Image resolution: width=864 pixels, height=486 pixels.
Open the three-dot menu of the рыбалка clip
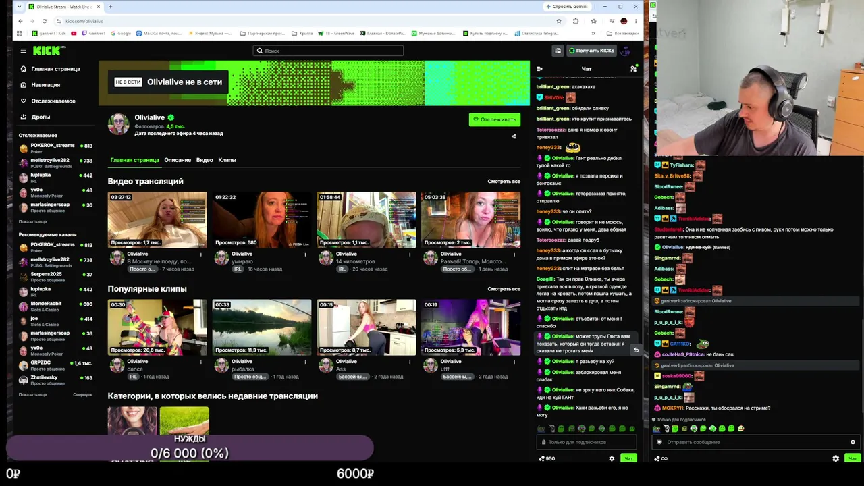305,362
